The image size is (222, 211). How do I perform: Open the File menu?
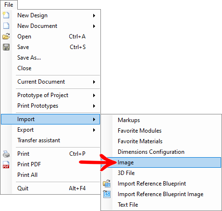(x=9, y=5)
